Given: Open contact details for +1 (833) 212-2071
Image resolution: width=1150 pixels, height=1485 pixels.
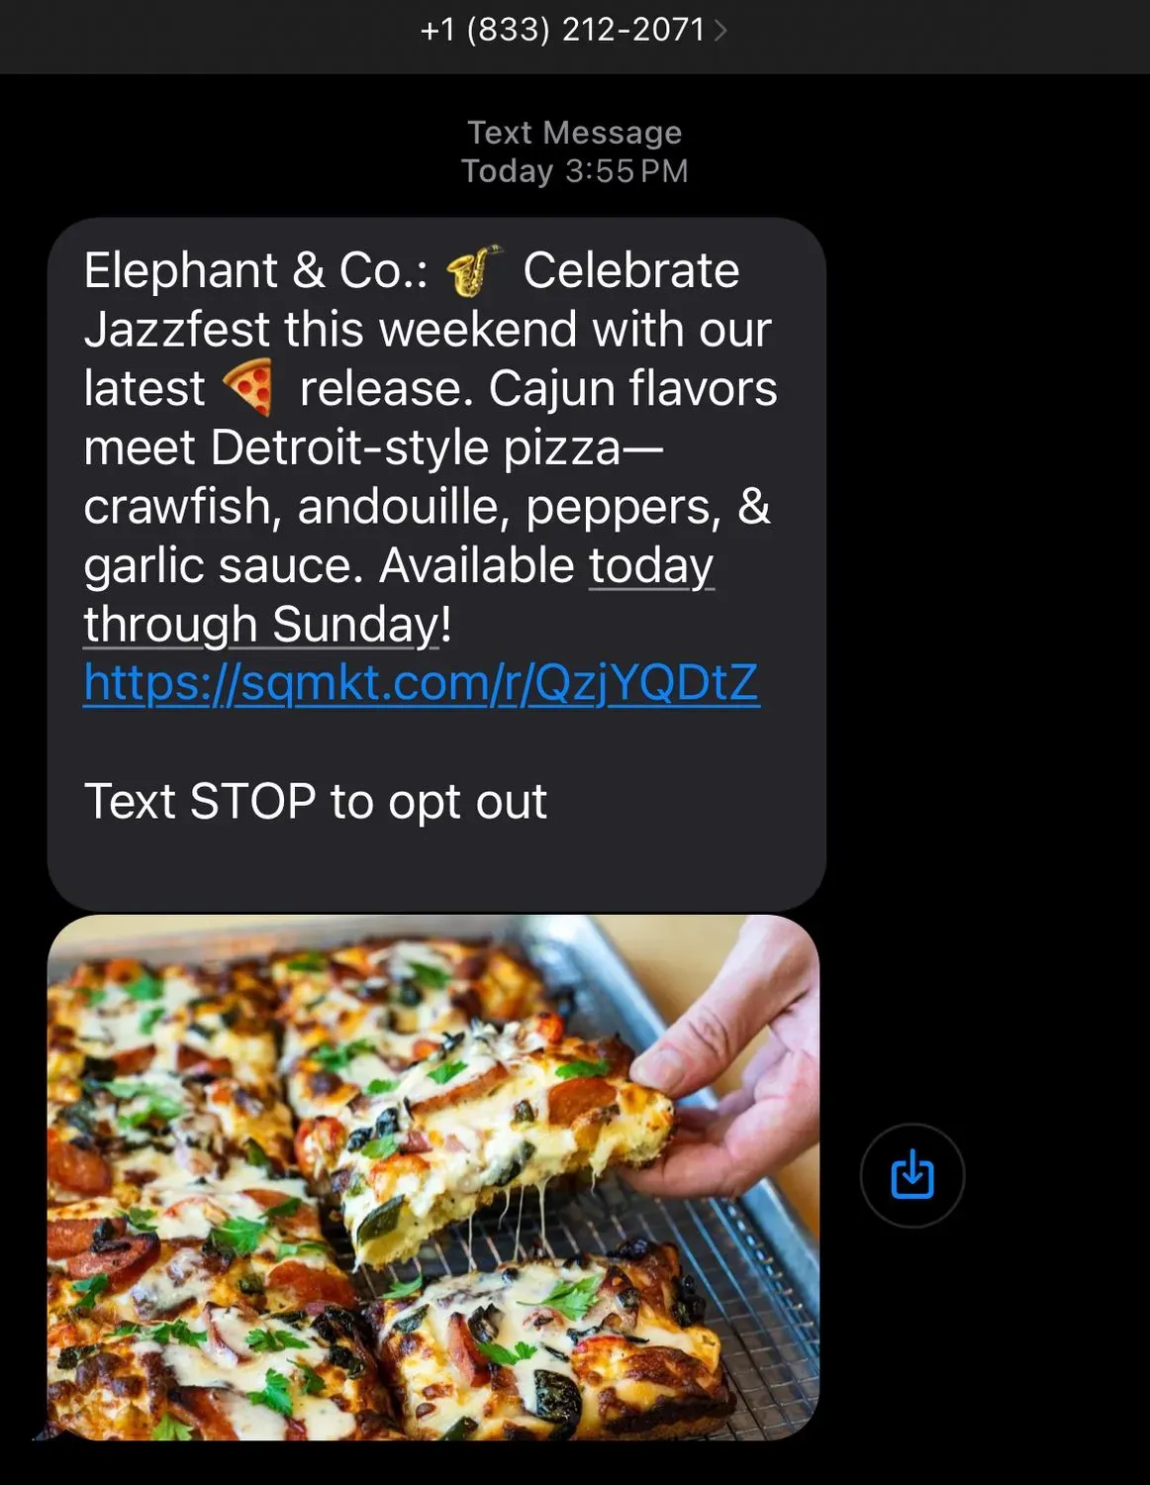Looking at the screenshot, I should coord(562,31).
